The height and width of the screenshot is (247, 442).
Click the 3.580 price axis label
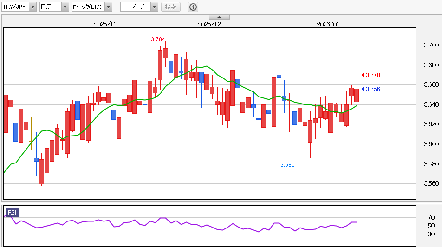(431, 164)
